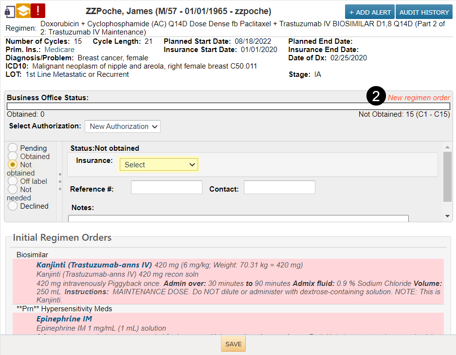Select the Off label radio option
The image size is (456, 355).
(13, 181)
